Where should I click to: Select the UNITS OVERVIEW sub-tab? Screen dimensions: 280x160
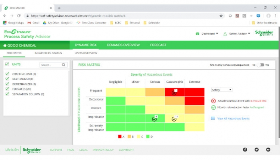click(x=86, y=53)
